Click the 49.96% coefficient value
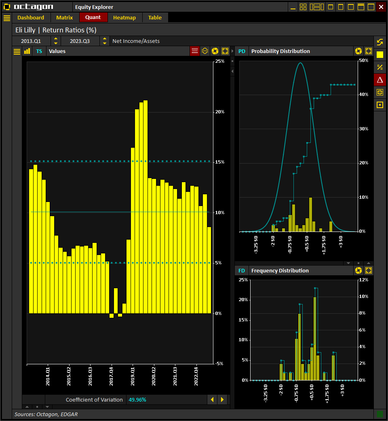Screen dimensions: 388x421 point(137,400)
